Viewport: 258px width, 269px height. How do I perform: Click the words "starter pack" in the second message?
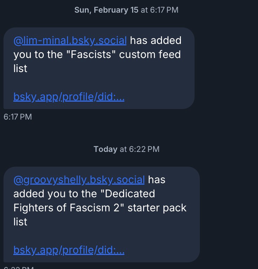point(157,208)
